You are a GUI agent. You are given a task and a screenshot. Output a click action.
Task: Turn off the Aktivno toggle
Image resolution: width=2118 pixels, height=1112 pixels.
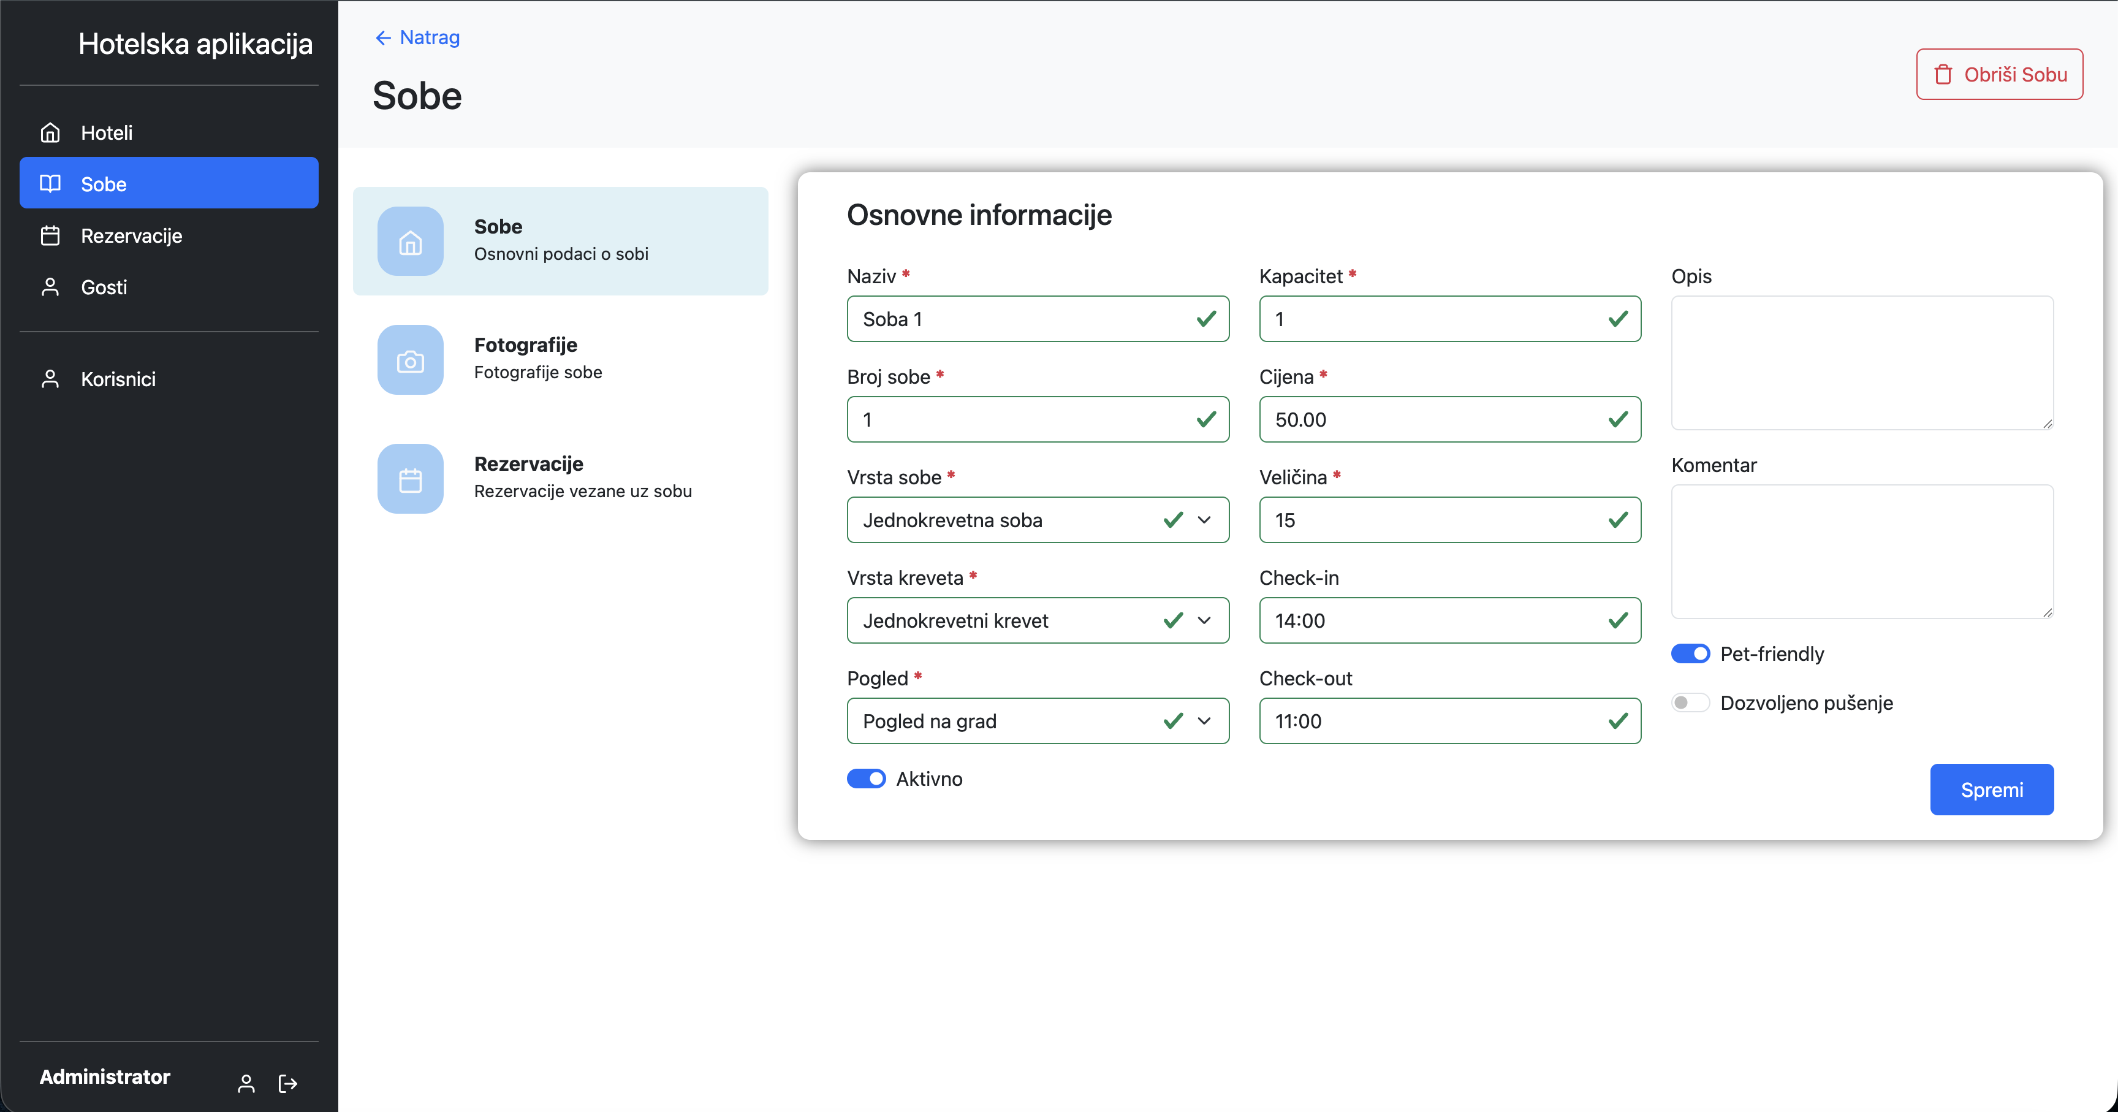click(866, 779)
